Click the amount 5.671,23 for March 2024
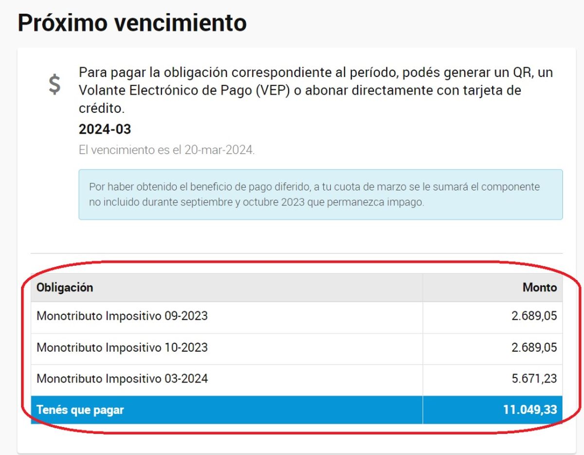Screen dimensions: 584x455 coord(534,378)
